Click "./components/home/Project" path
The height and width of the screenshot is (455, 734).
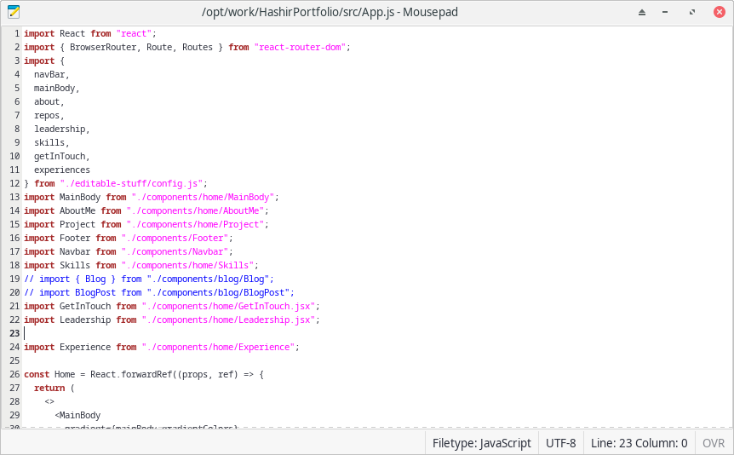(195, 224)
